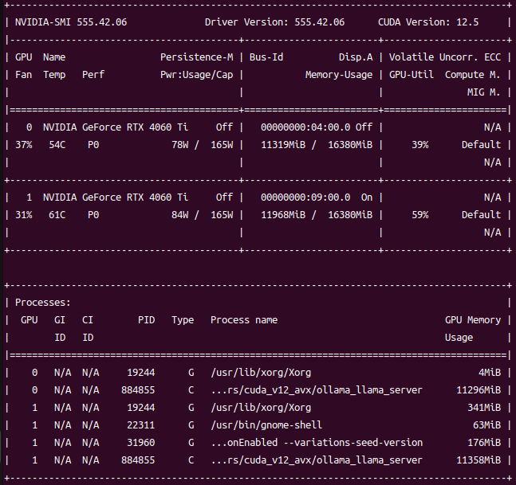Click the 'PID' column header
This screenshot has height=485, width=516.
pyautogui.click(x=147, y=320)
